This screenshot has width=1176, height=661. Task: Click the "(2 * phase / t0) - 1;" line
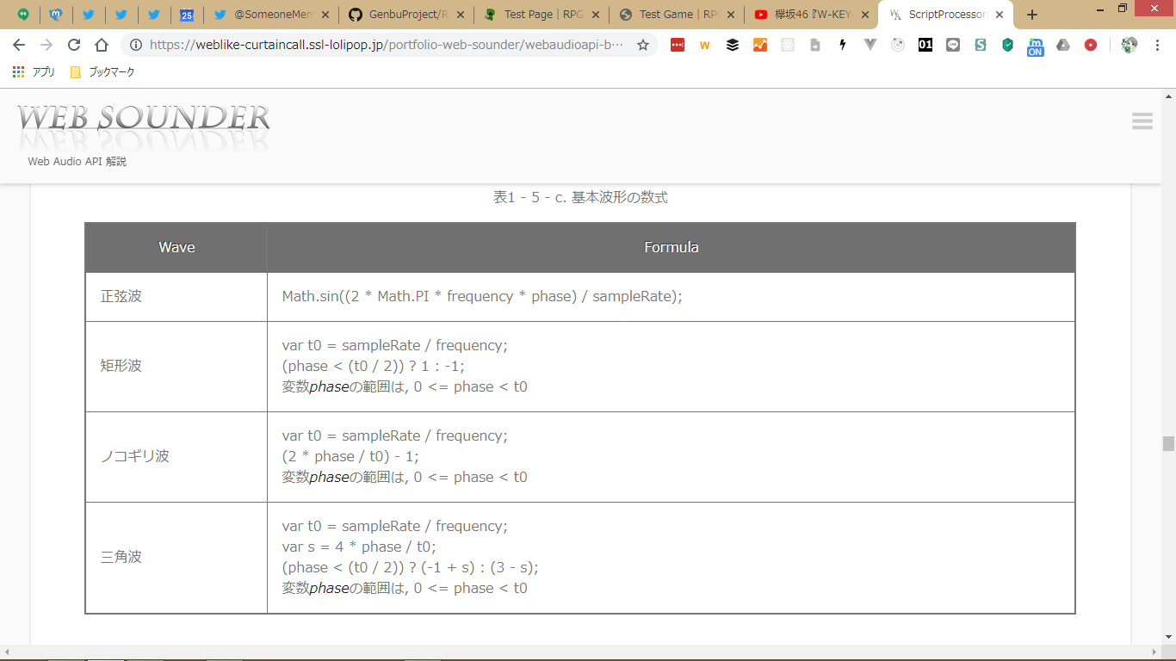coord(350,456)
